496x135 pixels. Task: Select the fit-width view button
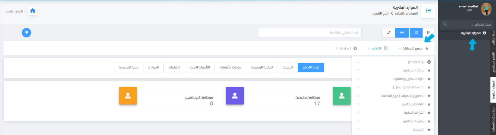click(402, 33)
